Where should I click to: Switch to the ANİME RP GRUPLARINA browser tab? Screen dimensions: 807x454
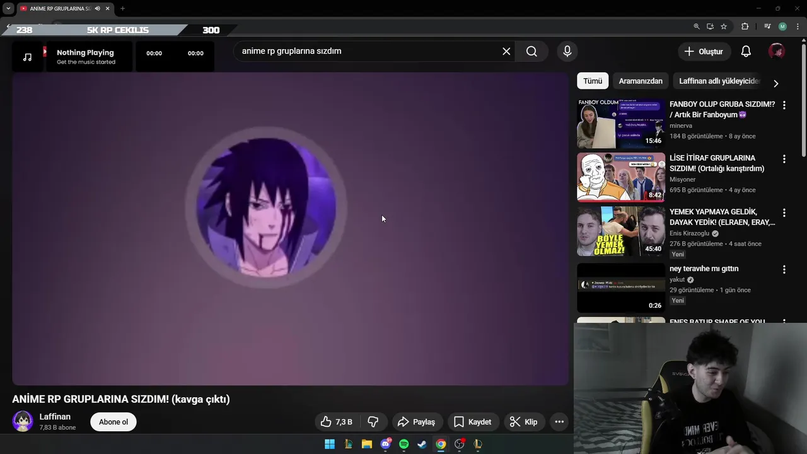point(60,8)
